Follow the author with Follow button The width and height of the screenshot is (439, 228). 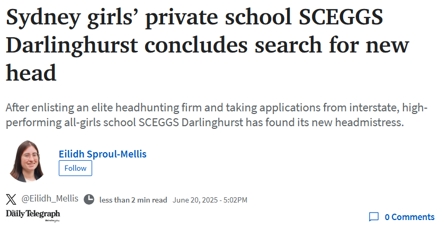75,168
